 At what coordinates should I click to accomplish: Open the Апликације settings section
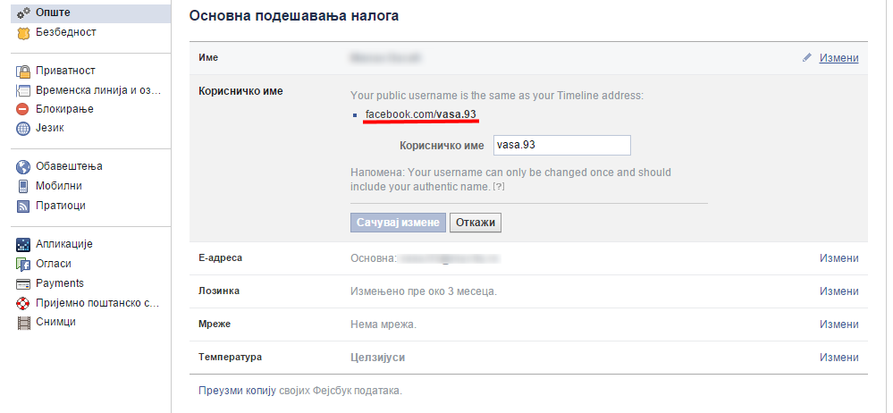coord(63,244)
